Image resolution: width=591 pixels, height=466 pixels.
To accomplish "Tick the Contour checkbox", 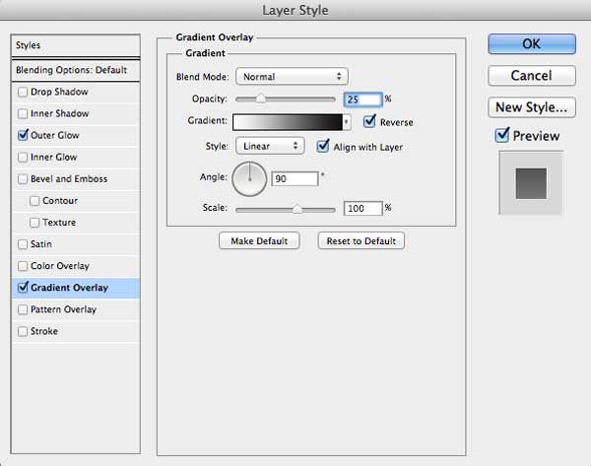I will coord(34,201).
